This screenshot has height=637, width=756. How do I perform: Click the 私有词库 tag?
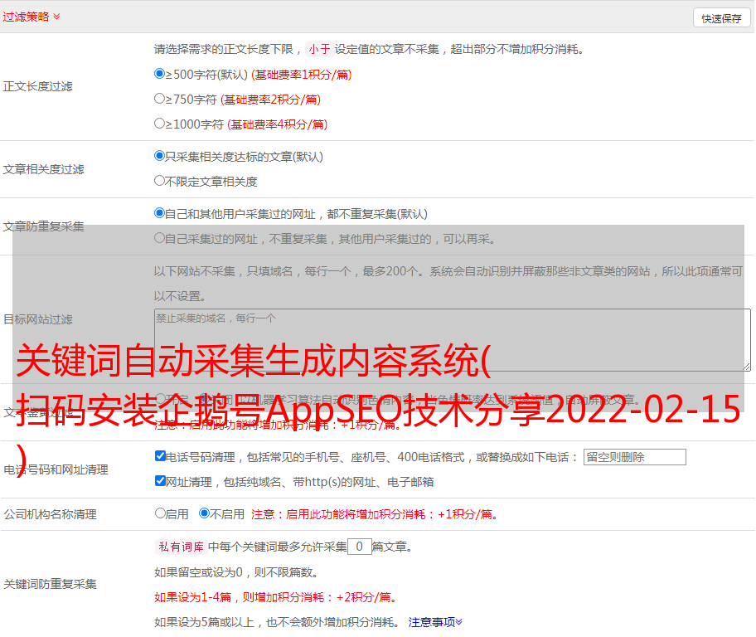coord(182,547)
